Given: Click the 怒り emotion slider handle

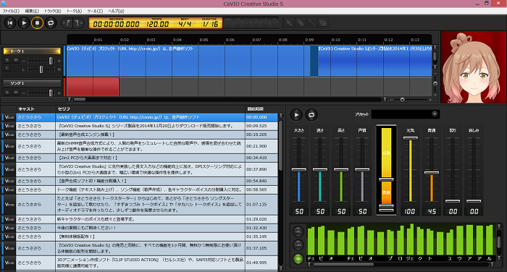Looking at the screenshot, I should pyautogui.click(x=453, y=201).
